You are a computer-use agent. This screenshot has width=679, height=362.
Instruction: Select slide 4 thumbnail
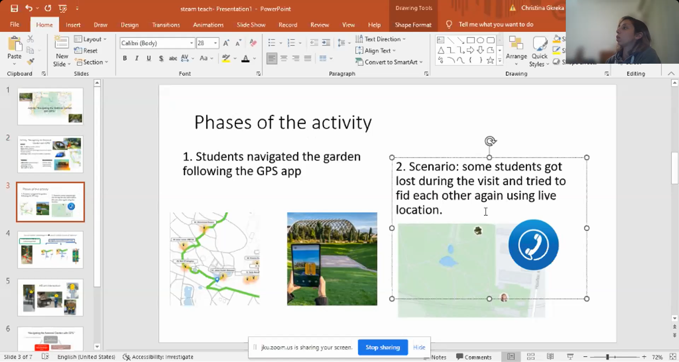pos(50,250)
